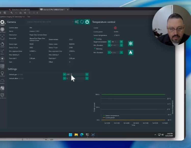
Task: Decrease warming Min. Duration
Action: tap(109, 52)
